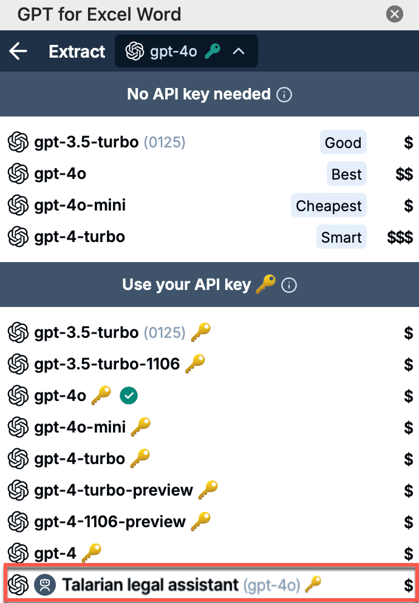Choose gpt-4o-mini with Cheapest badge
Viewport: 419px width, 603px height.
pyautogui.click(x=209, y=206)
